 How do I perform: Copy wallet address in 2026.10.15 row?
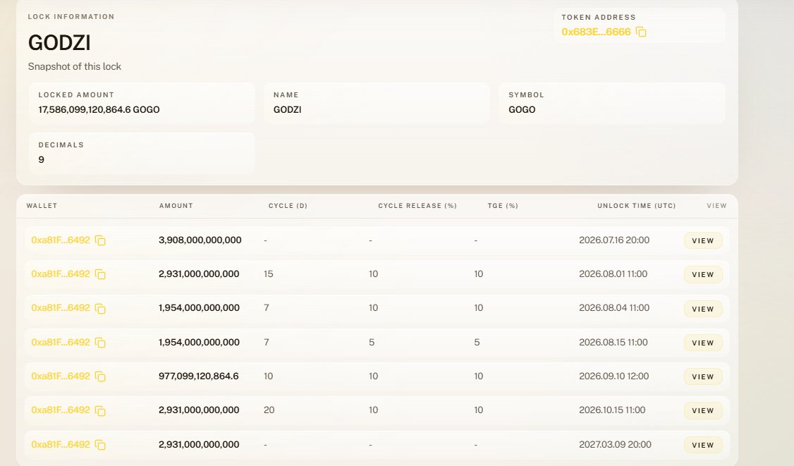[100, 411]
